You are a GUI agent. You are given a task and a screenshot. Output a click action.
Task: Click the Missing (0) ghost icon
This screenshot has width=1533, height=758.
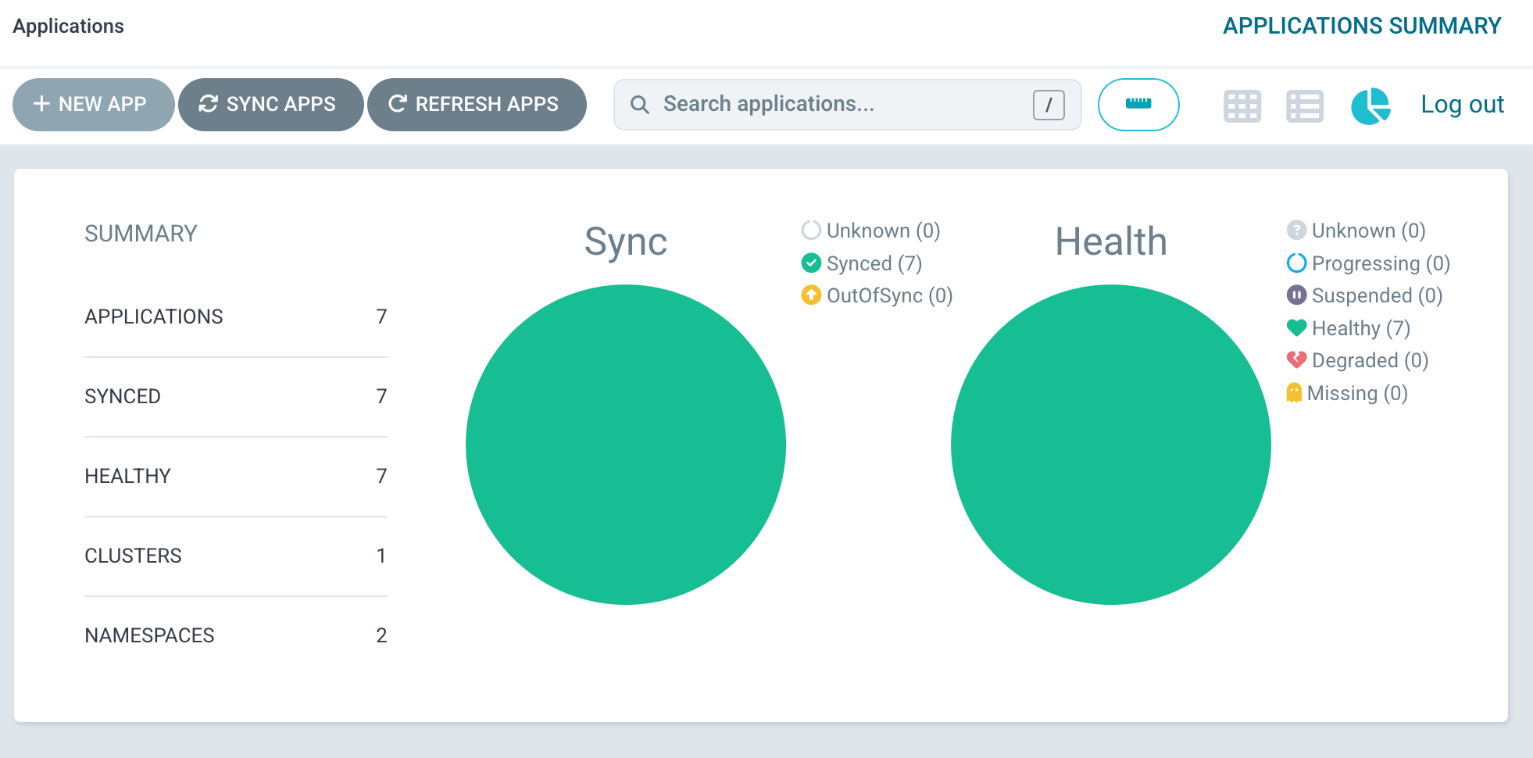coord(1294,392)
